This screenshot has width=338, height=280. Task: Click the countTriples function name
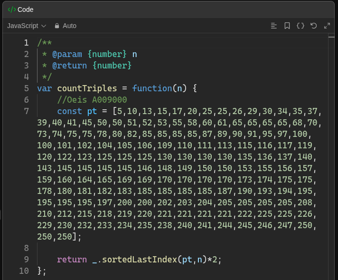(87, 88)
